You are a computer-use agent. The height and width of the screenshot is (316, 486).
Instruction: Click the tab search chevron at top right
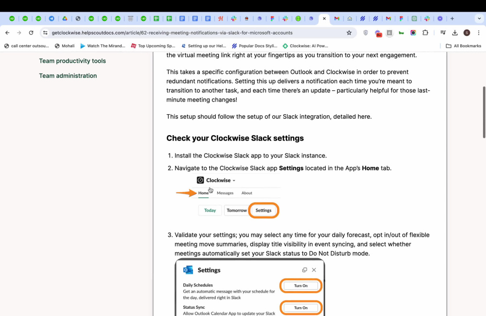point(479,18)
